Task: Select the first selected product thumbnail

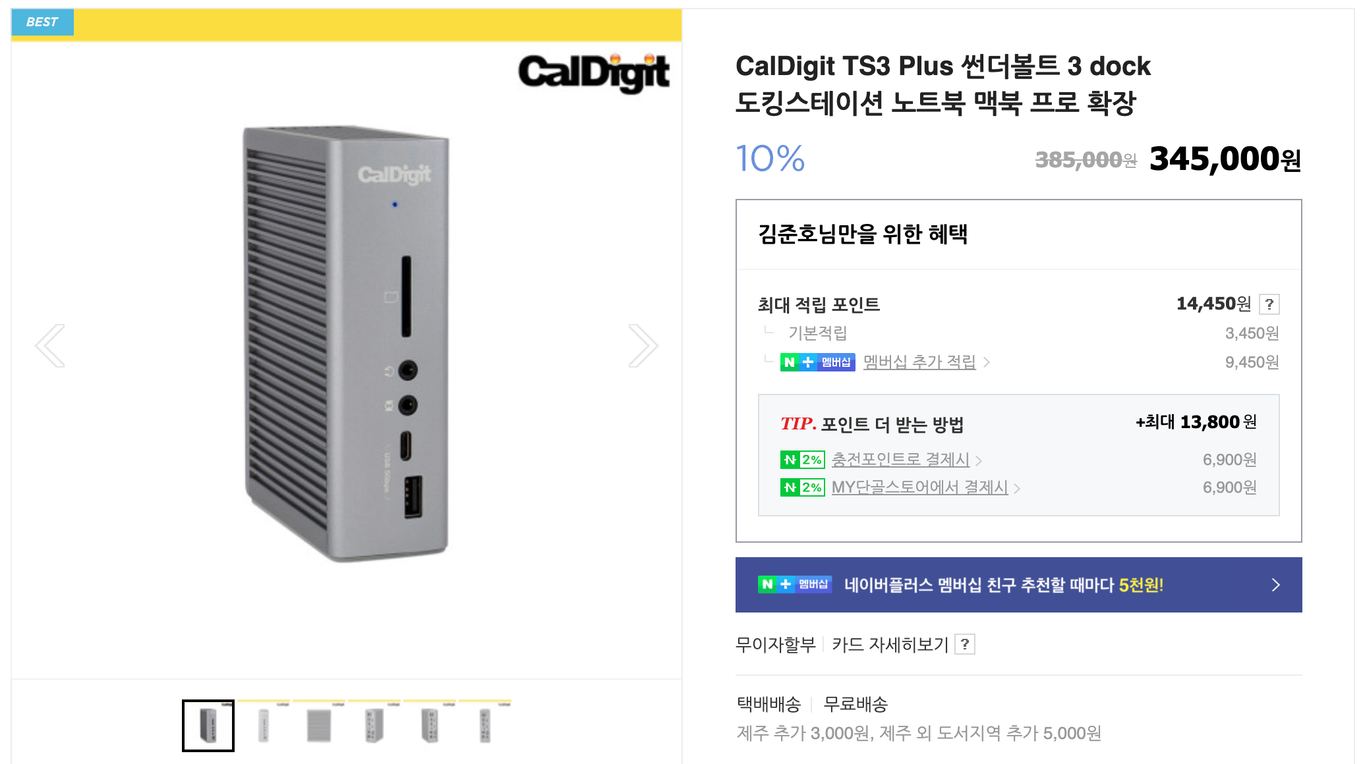Action: point(208,726)
